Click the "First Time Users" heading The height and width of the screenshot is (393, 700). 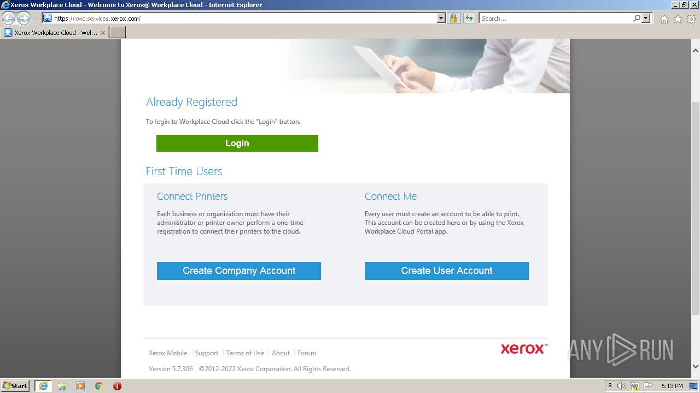click(184, 171)
